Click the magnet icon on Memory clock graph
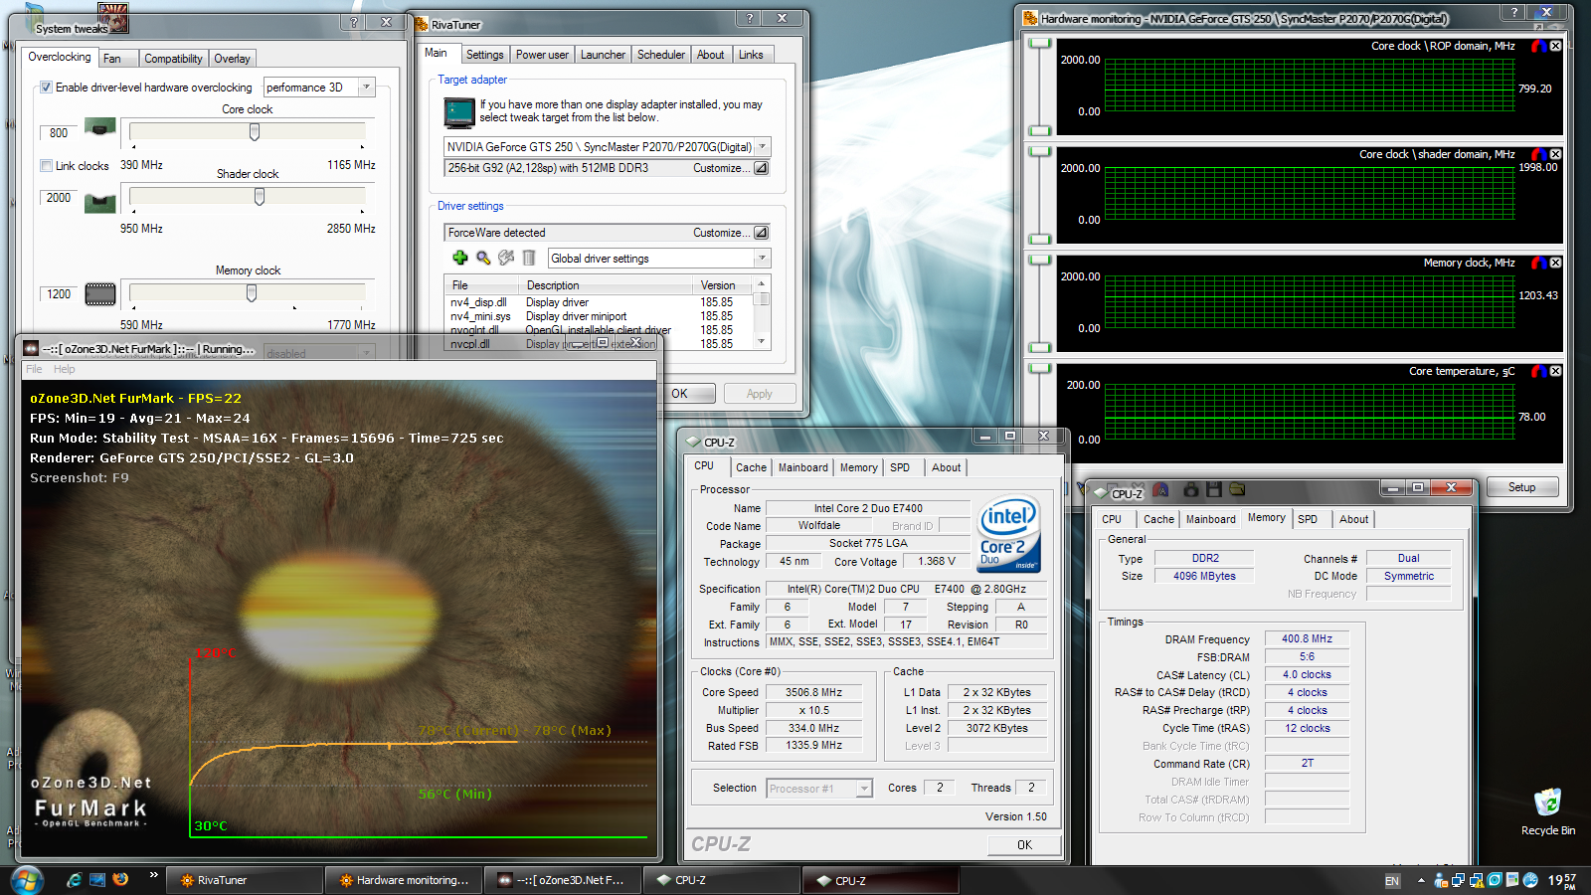This screenshot has height=895, width=1591. 1539,263
